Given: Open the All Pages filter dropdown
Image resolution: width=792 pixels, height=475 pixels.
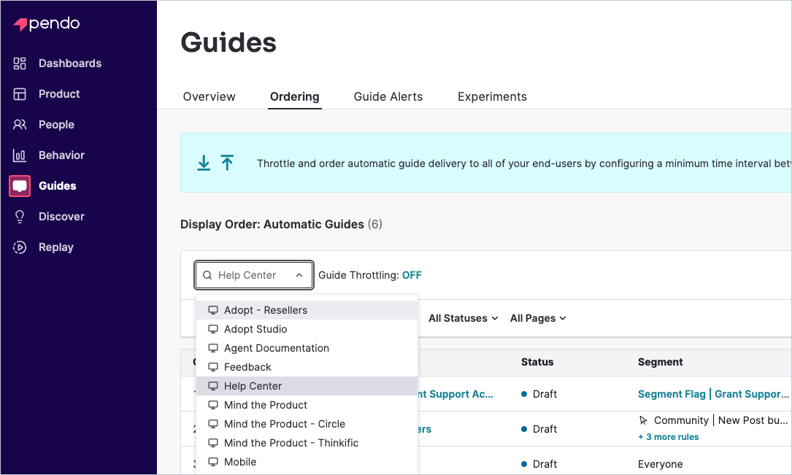Looking at the screenshot, I should pos(538,319).
